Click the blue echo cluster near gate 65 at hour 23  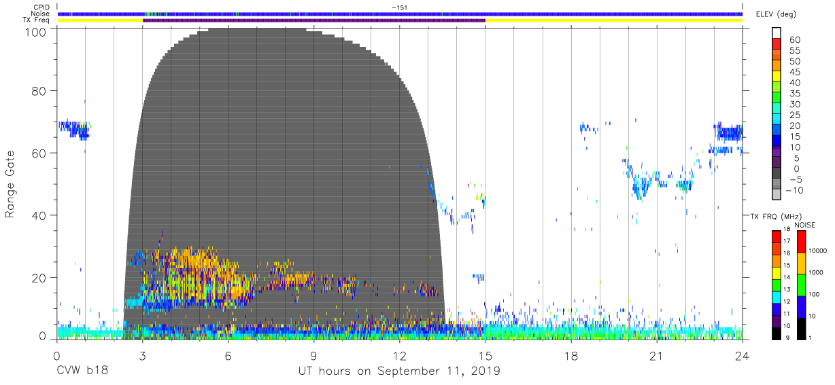(x=728, y=132)
